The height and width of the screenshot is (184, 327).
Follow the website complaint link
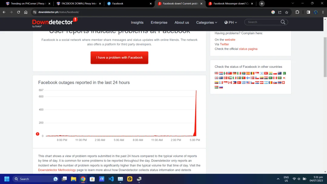pos(230,40)
